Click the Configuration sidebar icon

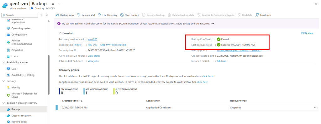point(8,35)
